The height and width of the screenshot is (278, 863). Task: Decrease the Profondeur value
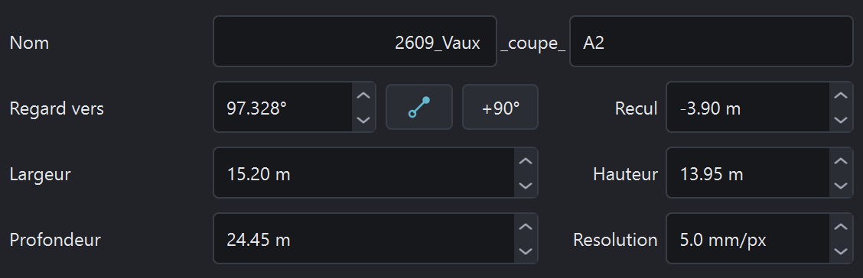pyautogui.click(x=526, y=251)
